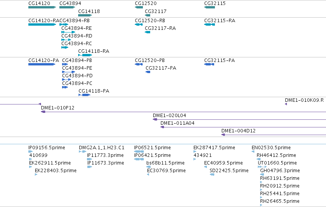Screen dimensions: 326x207
Task: Click the CG43894-PC protein label
Action: click(77, 83)
